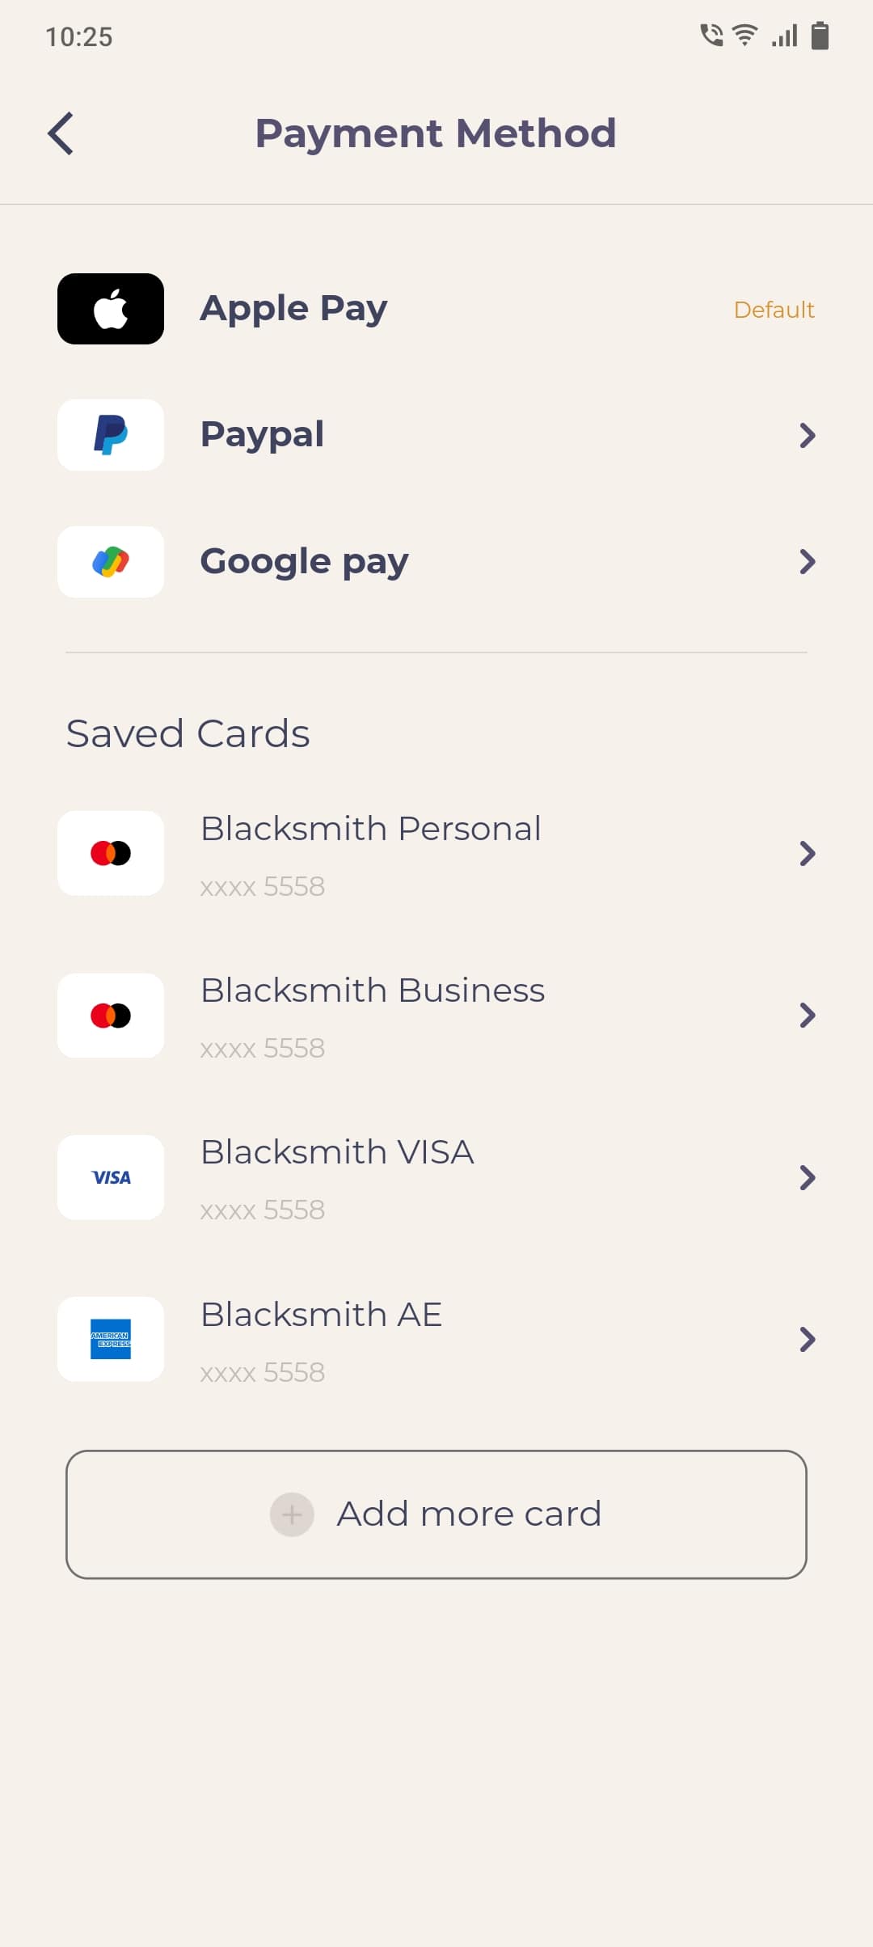Tap the American Express logo icon

click(x=111, y=1339)
